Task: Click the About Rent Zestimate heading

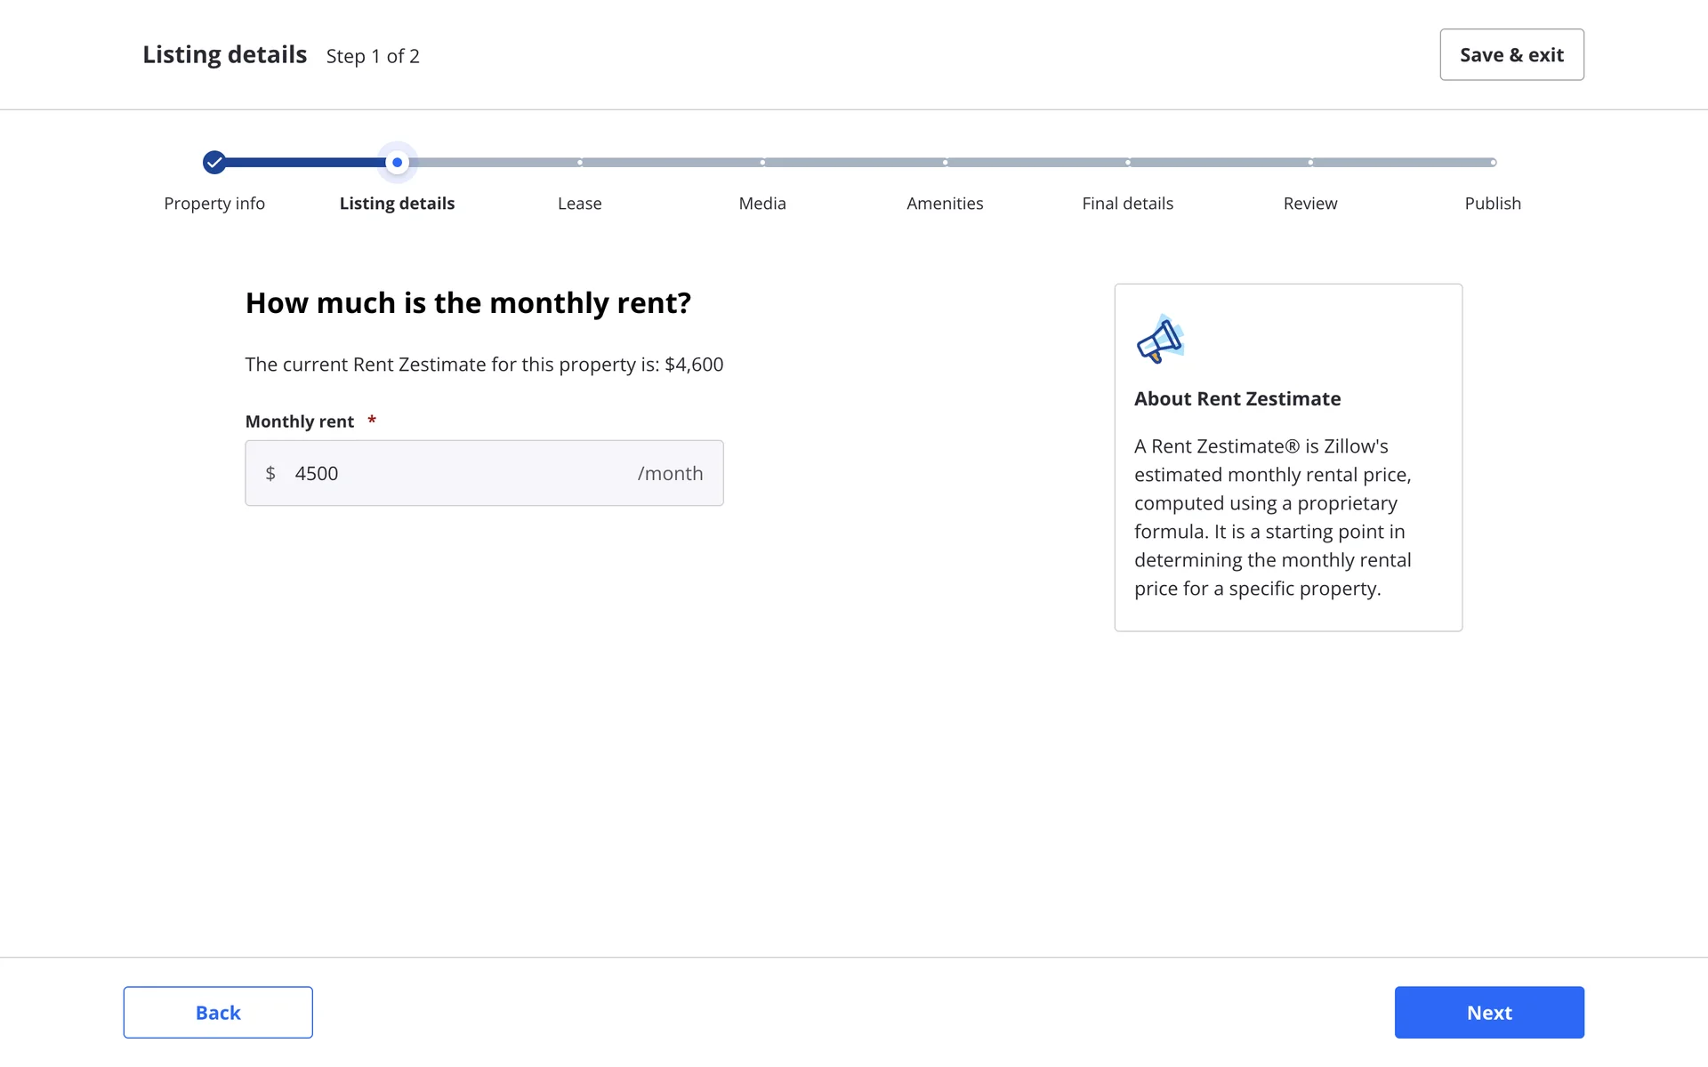Action: tap(1237, 399)
